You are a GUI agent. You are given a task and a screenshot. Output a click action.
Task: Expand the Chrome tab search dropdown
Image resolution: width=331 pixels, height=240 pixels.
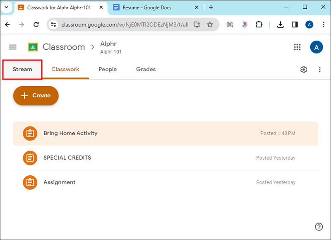[x=6, y=7]
